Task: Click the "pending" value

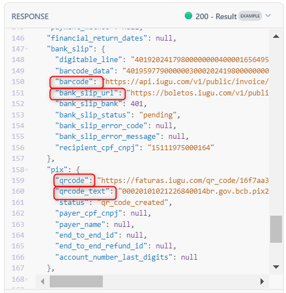Action: point(158,115)
